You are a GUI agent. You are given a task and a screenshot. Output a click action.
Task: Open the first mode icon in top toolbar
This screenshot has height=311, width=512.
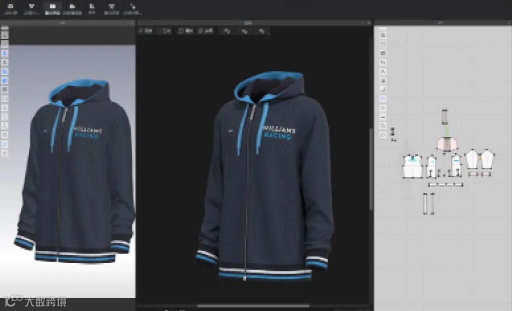[10, 9]
